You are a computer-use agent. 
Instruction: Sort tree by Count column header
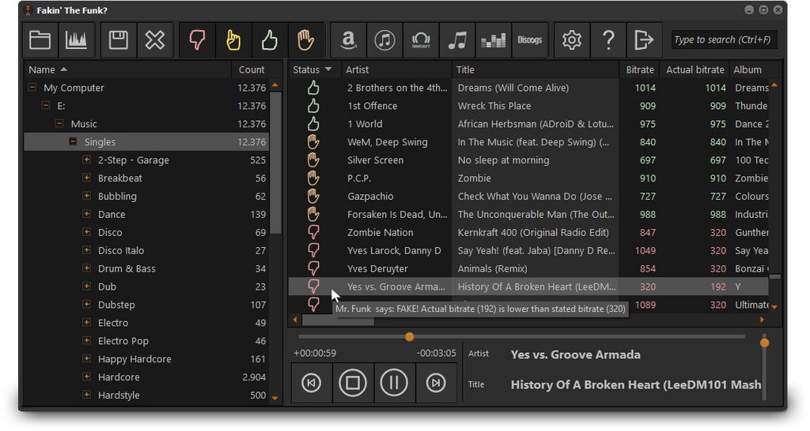251,69
